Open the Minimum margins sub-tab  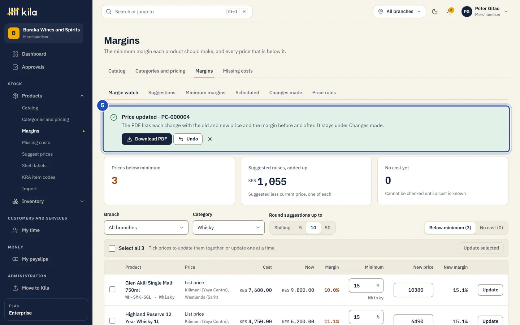pos(205,93)
